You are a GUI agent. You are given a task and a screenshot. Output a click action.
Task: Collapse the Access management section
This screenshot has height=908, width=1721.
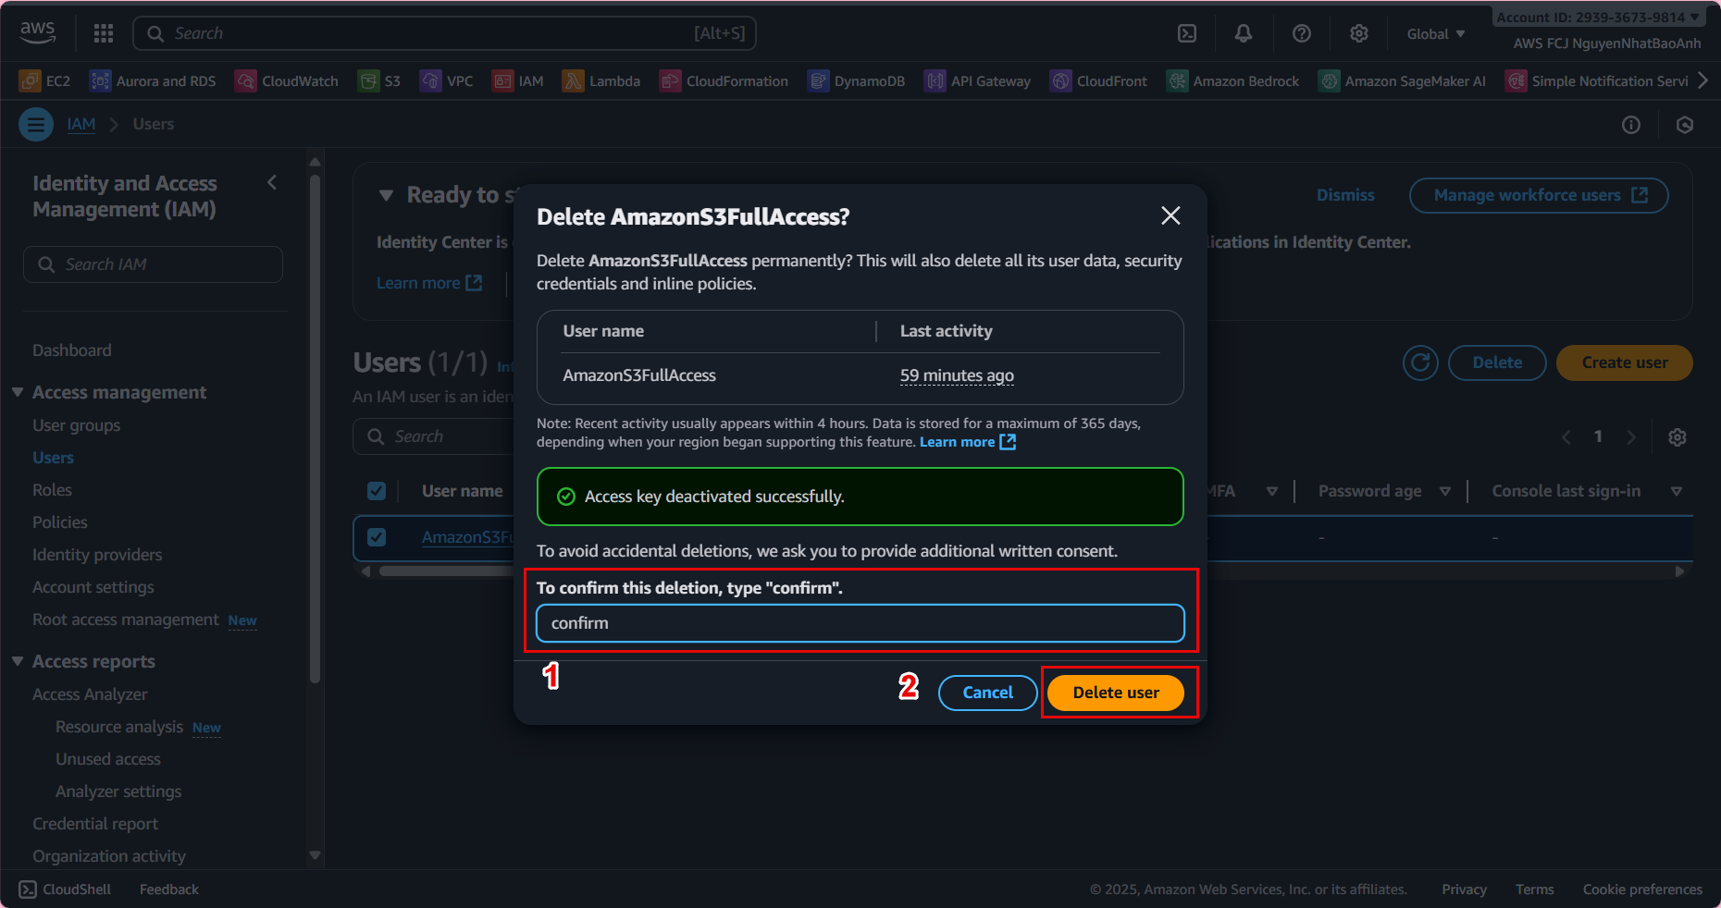point(18,392)
